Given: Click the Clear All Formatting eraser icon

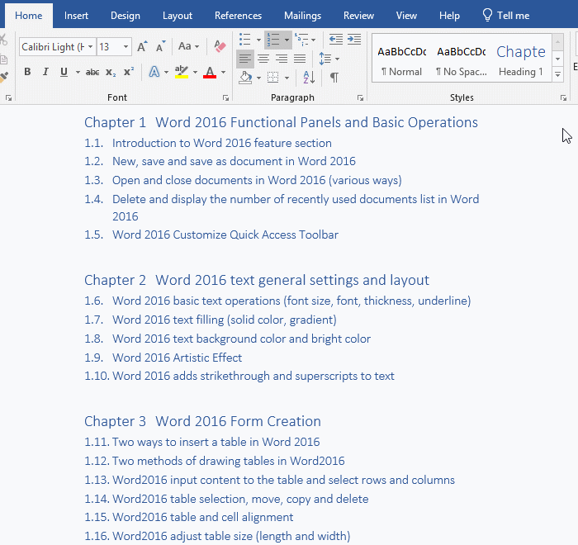Looking at the screenshot, I should tap(220, 46).
